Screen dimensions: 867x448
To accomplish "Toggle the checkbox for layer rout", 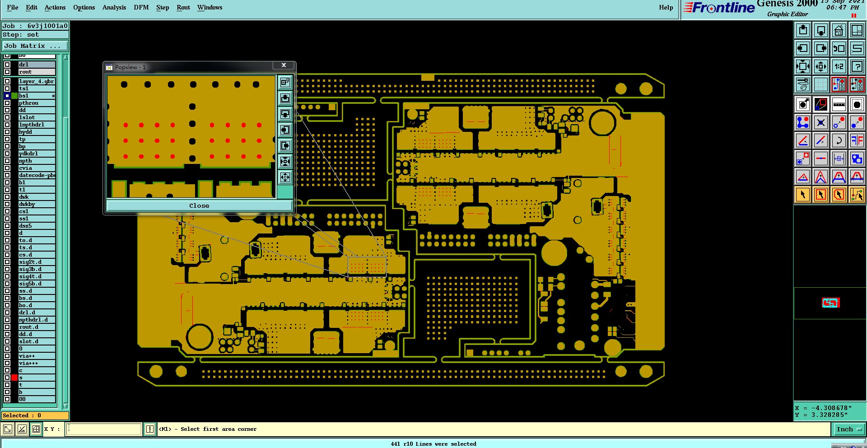I will tap(7, 72).
